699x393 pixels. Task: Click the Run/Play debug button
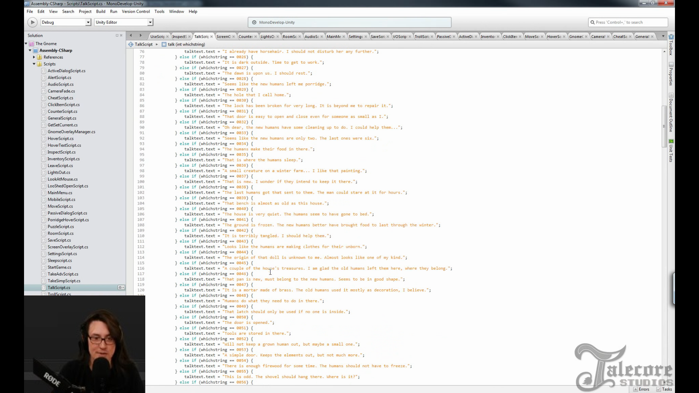32,22
